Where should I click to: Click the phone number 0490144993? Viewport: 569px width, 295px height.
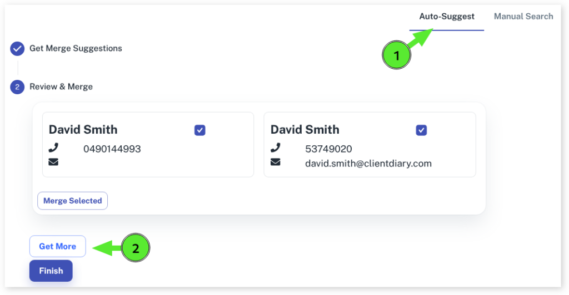pos(112,149)
